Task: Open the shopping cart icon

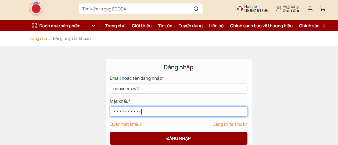Action: [x=323, y=9]
